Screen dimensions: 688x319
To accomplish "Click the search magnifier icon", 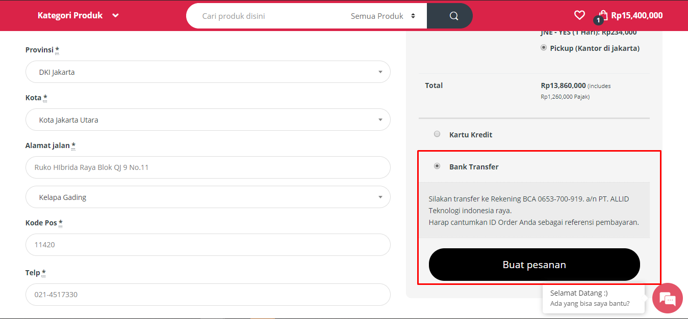I will tap(453, 16).
